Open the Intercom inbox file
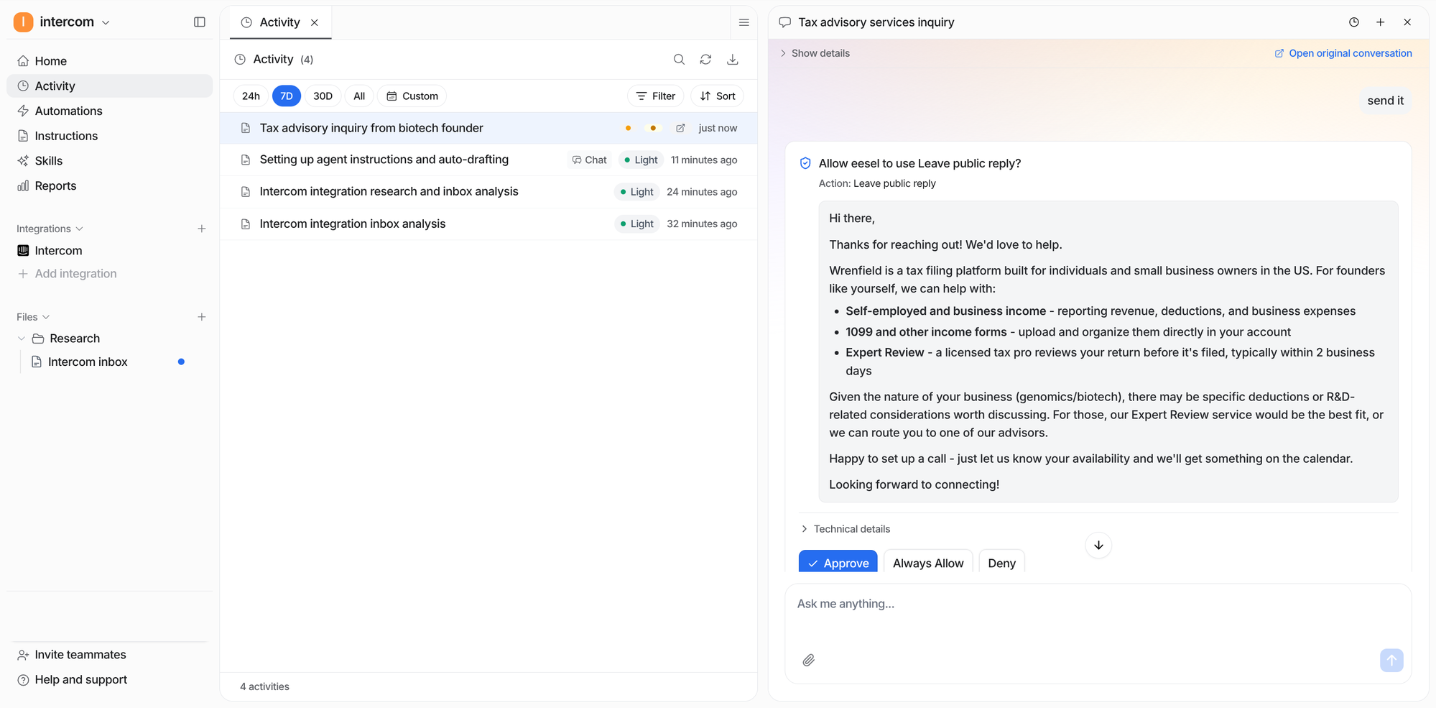The image size is (1436, 708). [88, 362]
